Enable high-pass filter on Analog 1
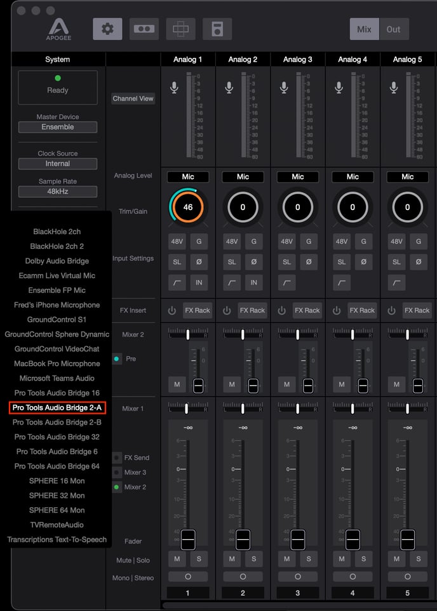Viewport: 437px width, 611px height. 177,283
